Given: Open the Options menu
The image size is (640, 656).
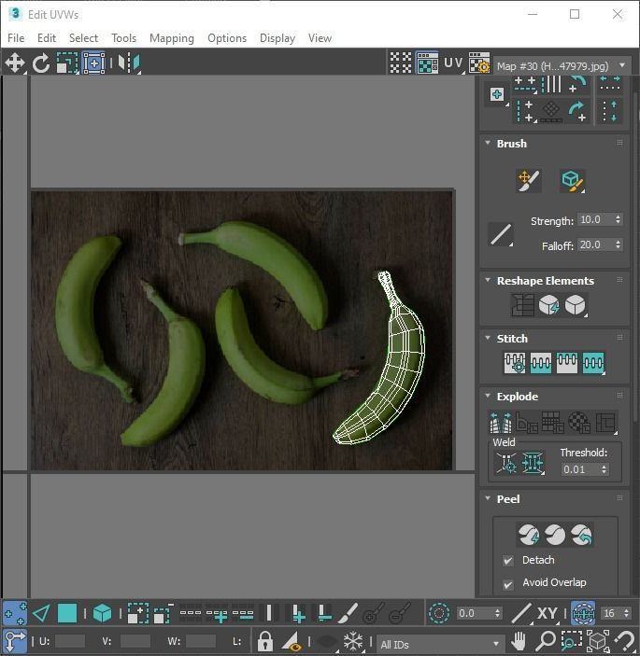Looking at the screenshot, I should 227,38.
